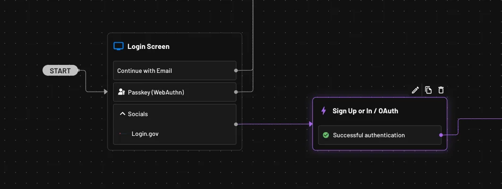Click the purple Successful authentication output port
Screen dimensions: 502x189
click(x=441, y=135)
